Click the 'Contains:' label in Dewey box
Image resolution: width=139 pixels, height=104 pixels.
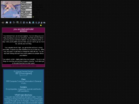23,87
